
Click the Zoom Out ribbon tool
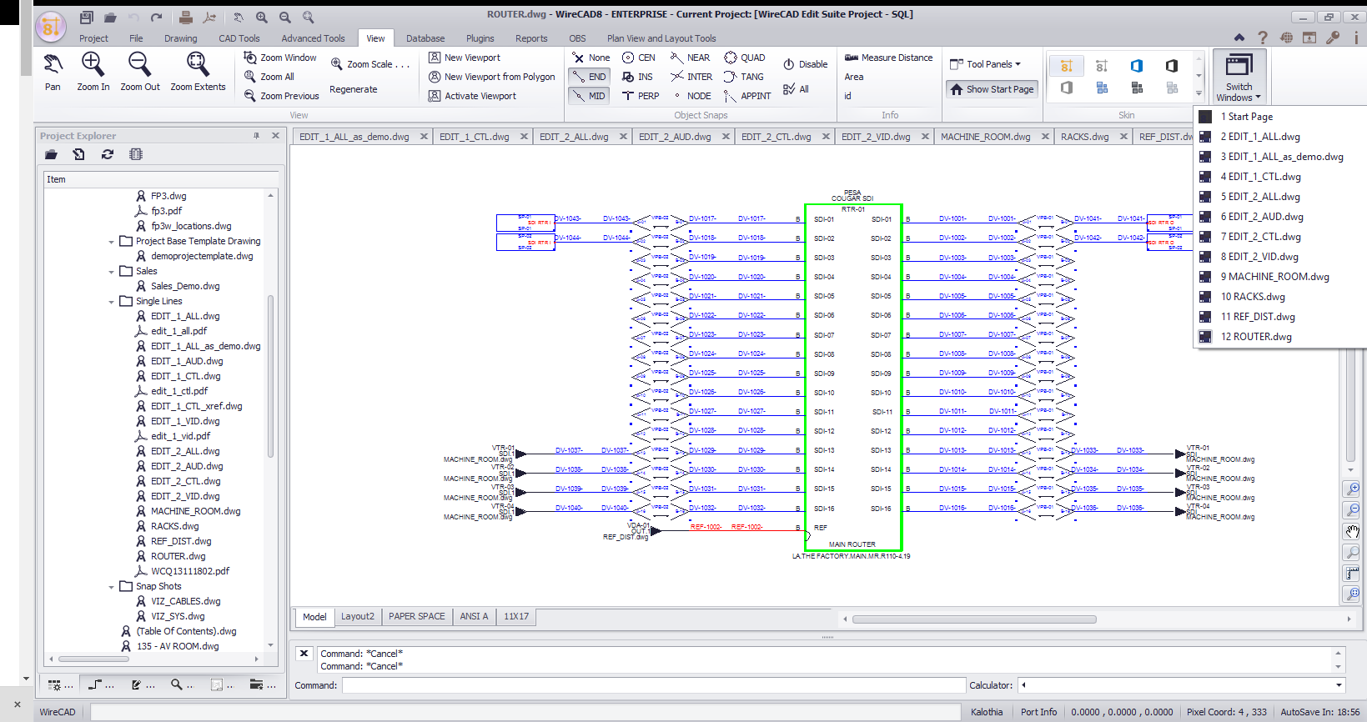click(139, 72)
